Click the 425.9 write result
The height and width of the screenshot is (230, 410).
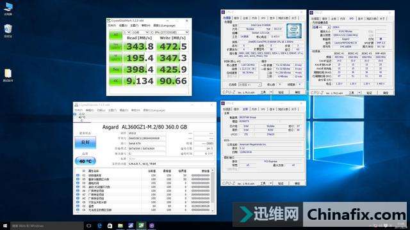click(x=172, y=70)
